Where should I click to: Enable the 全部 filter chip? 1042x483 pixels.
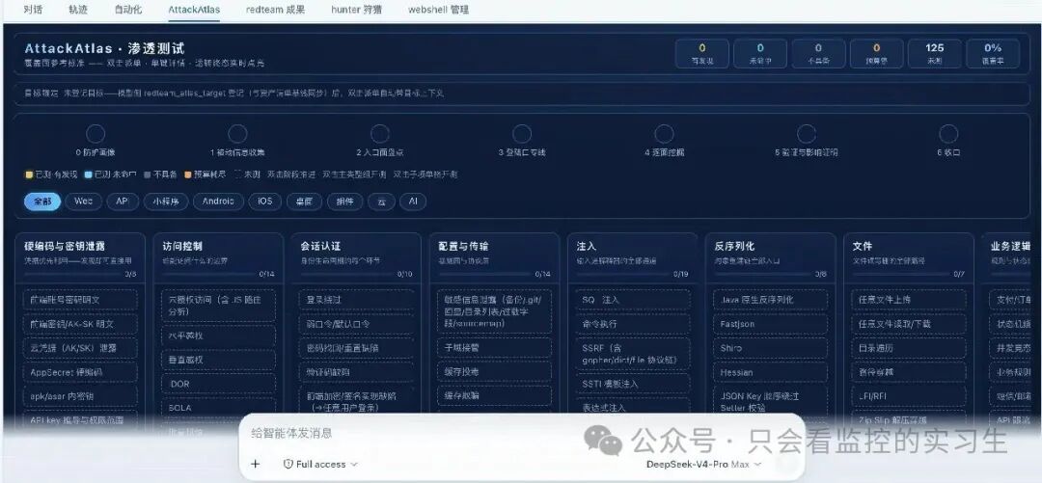pos(42,201)
